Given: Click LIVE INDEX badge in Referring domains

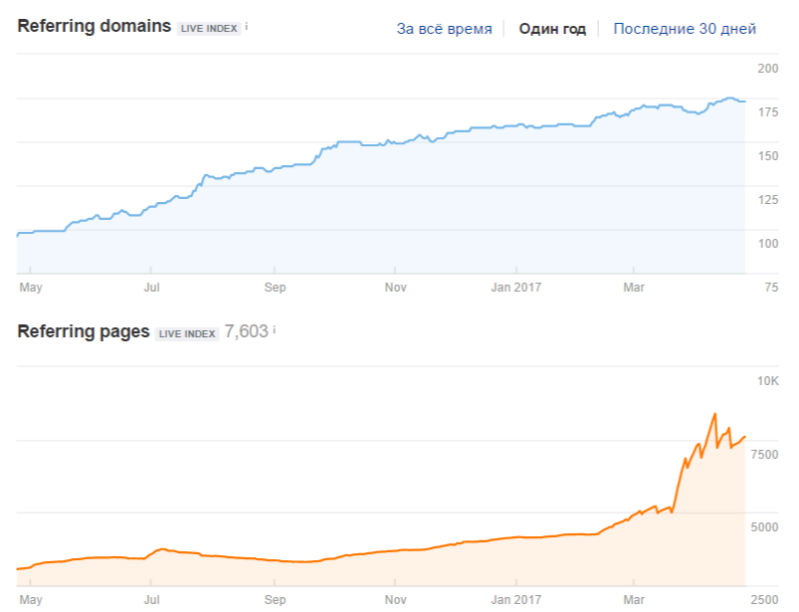Looking at the screenshot, I should (209, 29).
